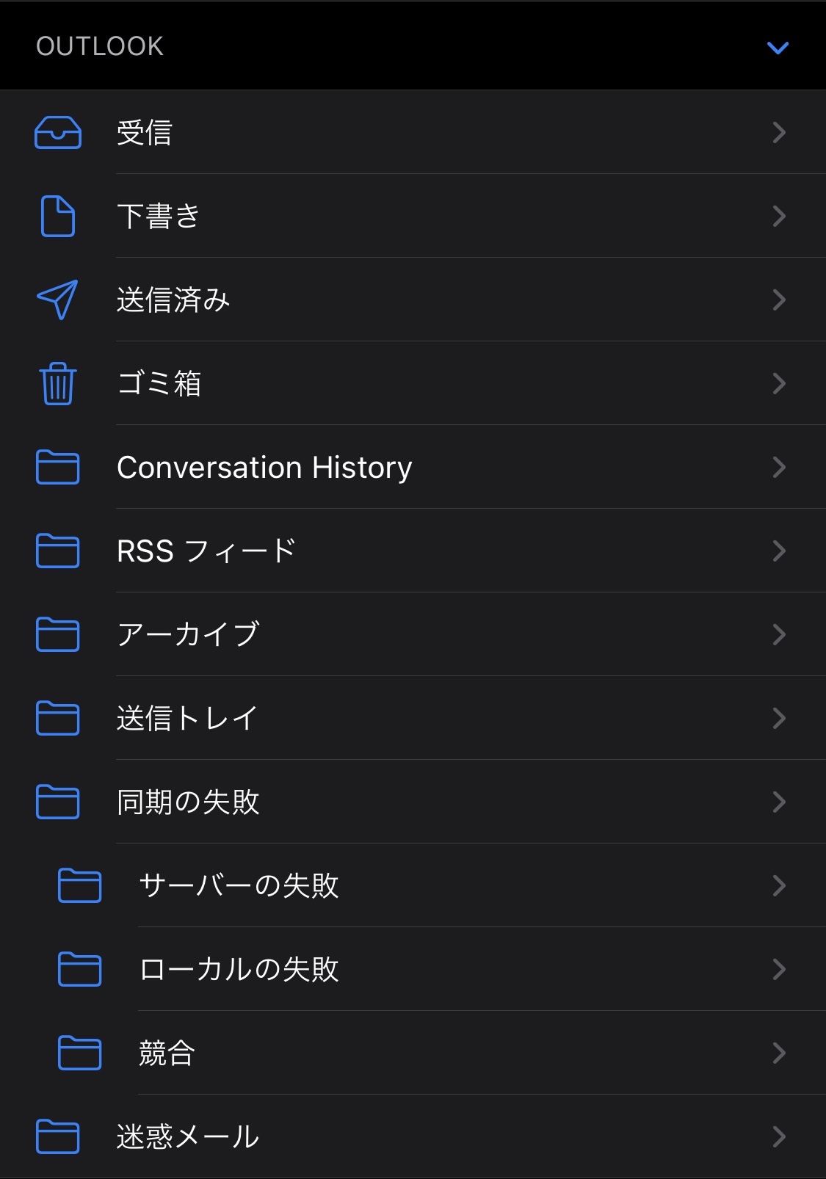Tap the chevron on the 競合 row
Viewport: 826px width, 1179px height.
tap(779, 1053)
